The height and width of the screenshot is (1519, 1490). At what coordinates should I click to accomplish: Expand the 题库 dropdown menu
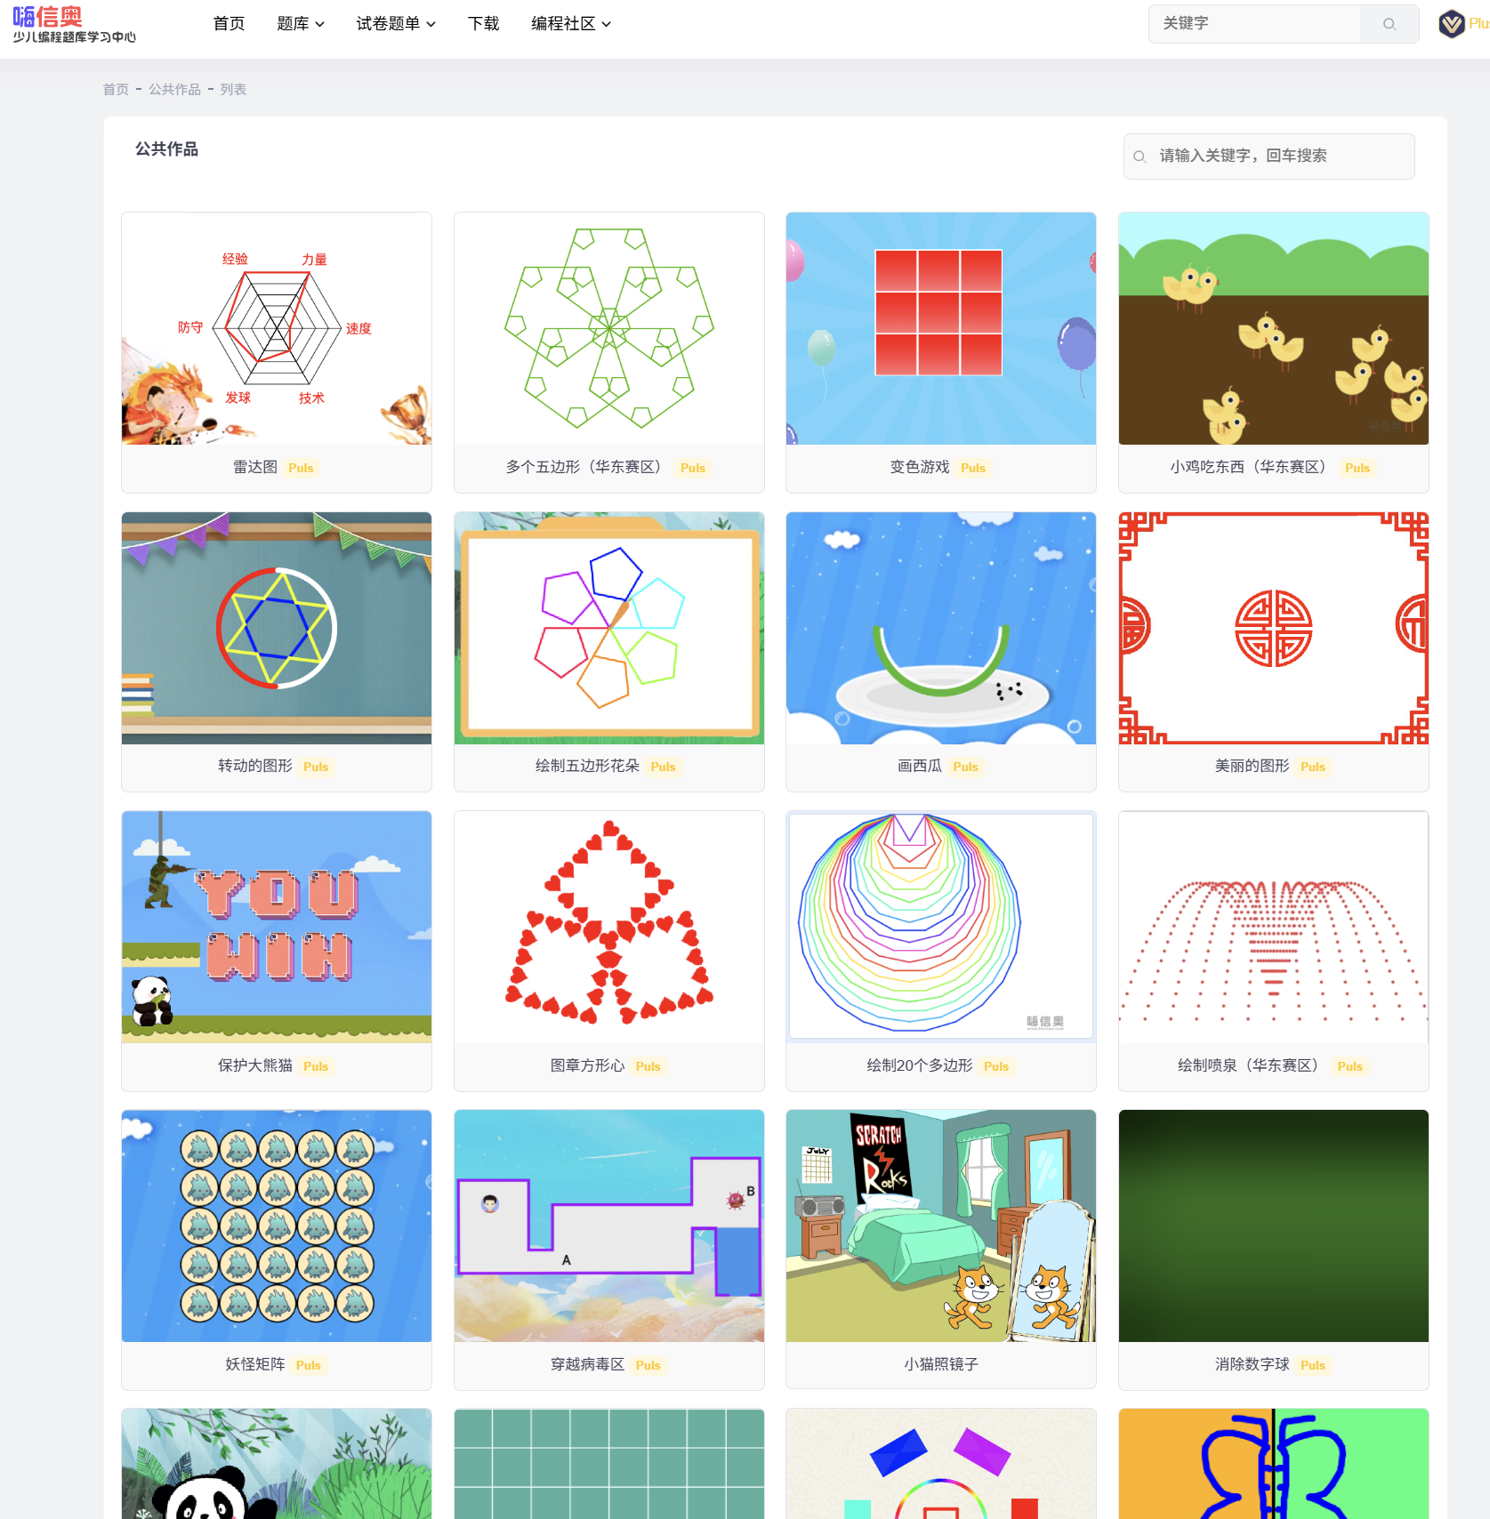click(x=301, y=24)
